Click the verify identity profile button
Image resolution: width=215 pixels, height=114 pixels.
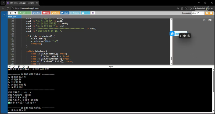tap(201, 8)
